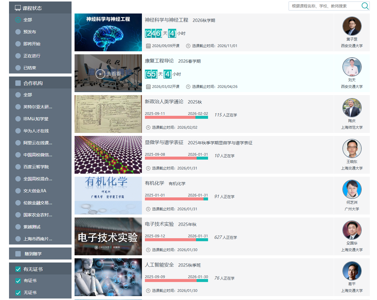Select 全部 under 合作机构
The image size is (377, 300).
pyautogui.click(x=18, y=95)
